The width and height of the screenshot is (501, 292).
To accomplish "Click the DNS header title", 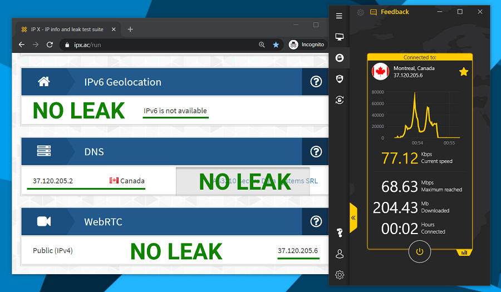I will pyautogui.click(x=94, y=152).
